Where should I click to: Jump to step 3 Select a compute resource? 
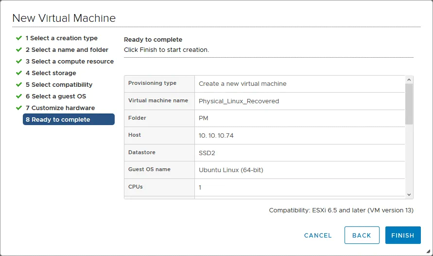[x=69, y=62]
